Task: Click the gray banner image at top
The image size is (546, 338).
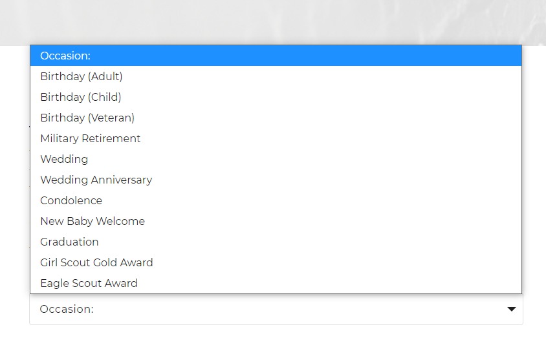Action: click(273, 22)
